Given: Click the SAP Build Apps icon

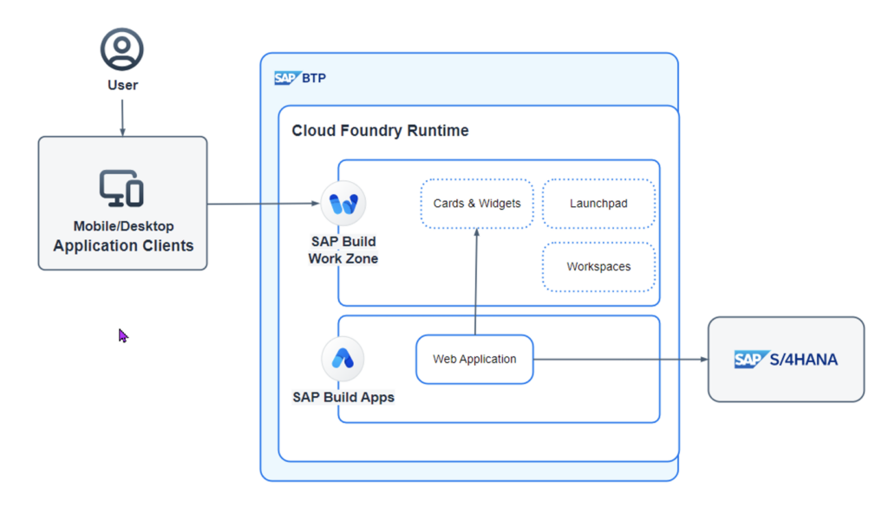Looking at the screenshot, I should (x=343, y=359).
